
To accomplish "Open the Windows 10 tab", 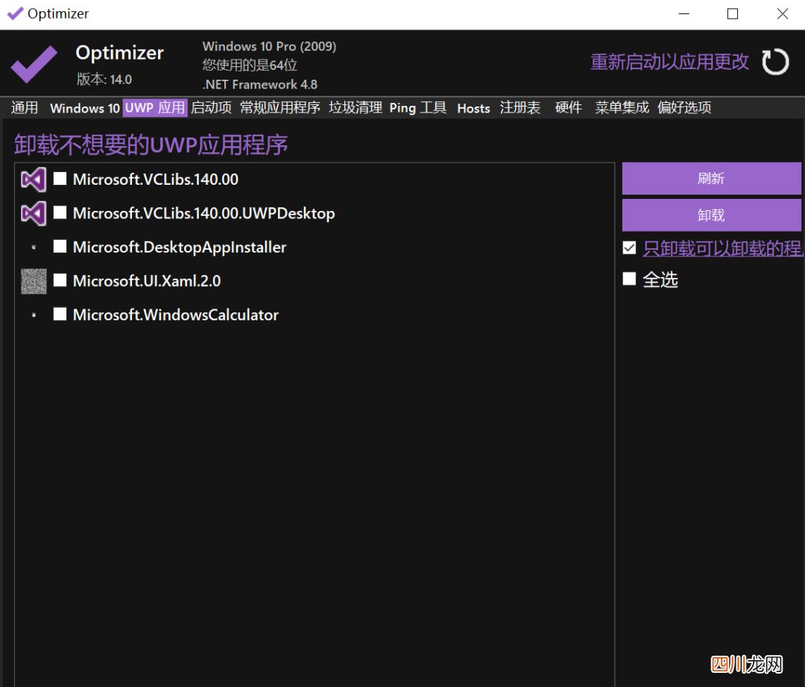I will (85, 108).
